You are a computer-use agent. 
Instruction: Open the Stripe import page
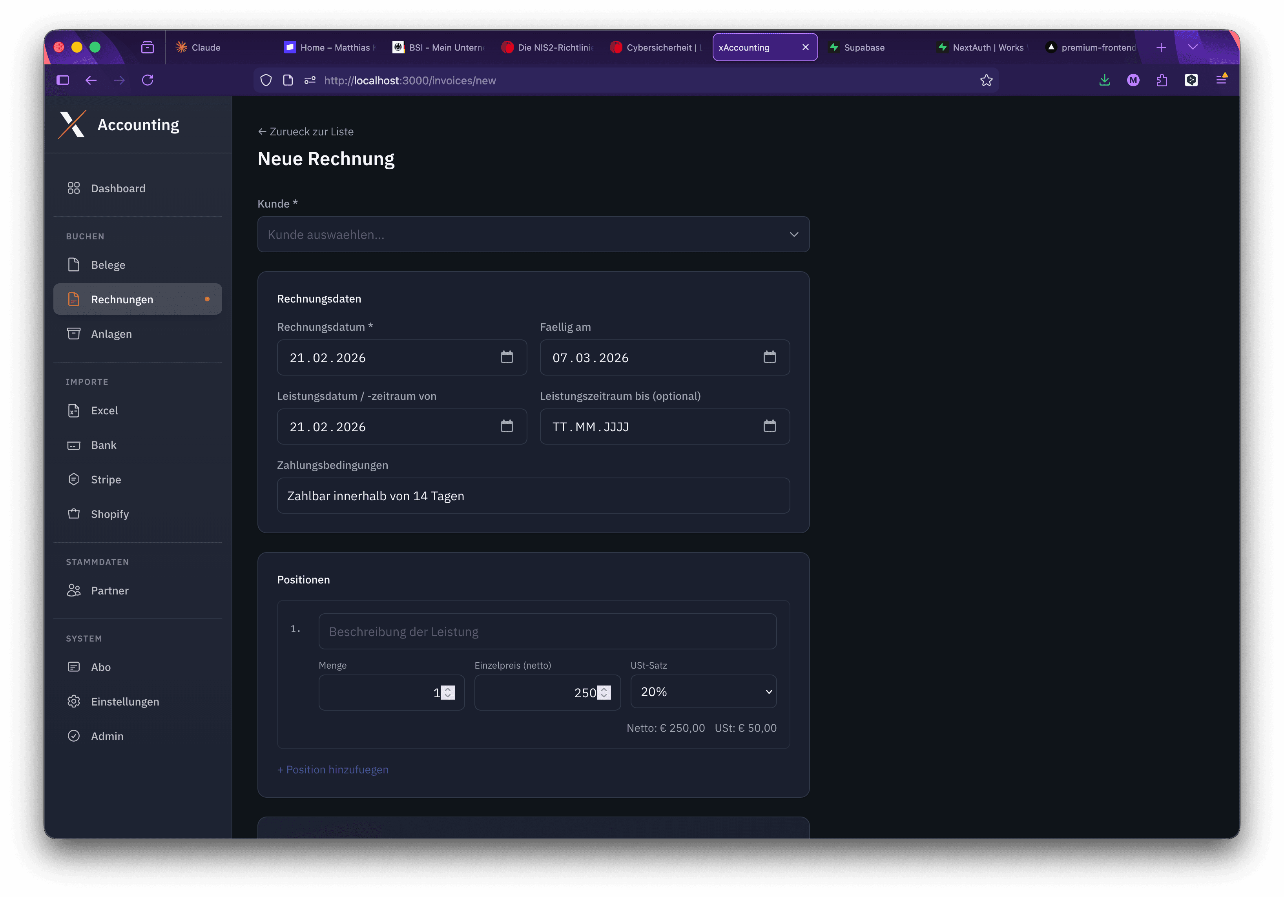click(106, 479)
